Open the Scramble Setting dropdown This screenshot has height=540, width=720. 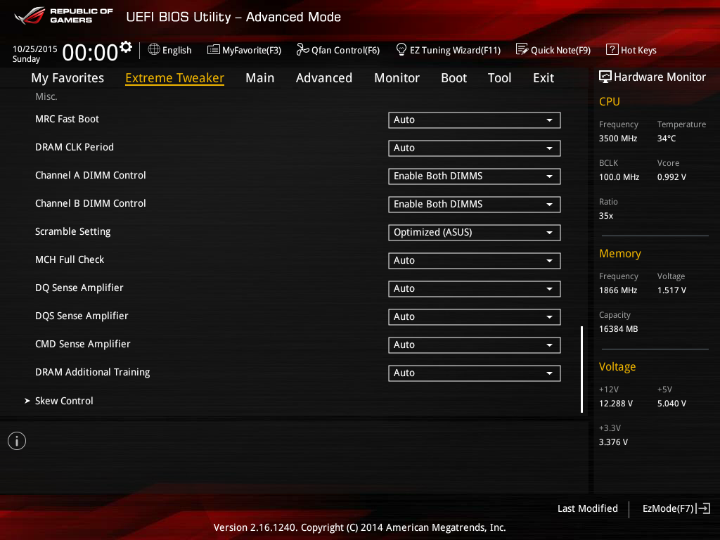click(x=475, y=232)
